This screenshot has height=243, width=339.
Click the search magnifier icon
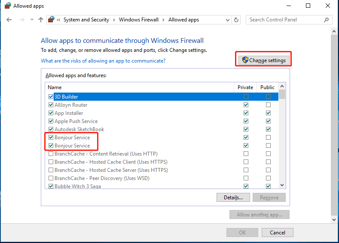tap(326, 20)
